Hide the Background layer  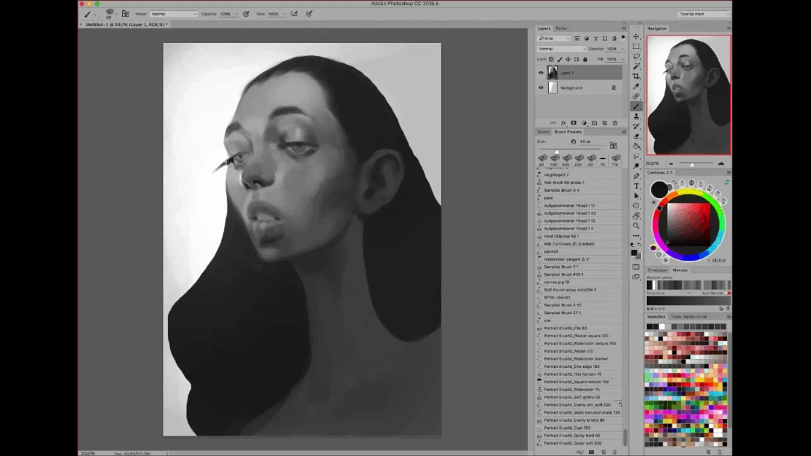(x=541, y=88)
